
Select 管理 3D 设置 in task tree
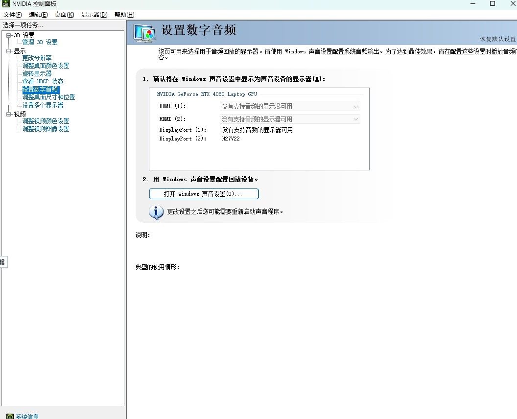40,42
